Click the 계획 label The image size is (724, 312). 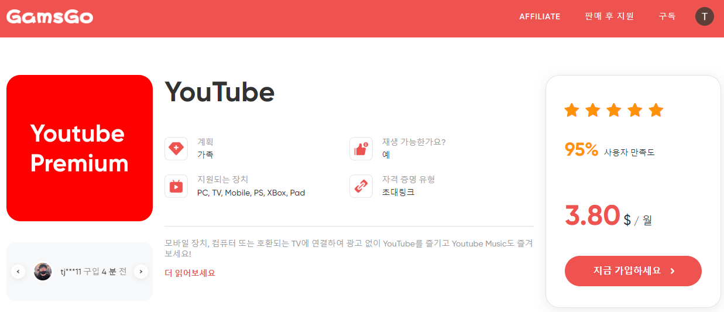coord(205,142)
